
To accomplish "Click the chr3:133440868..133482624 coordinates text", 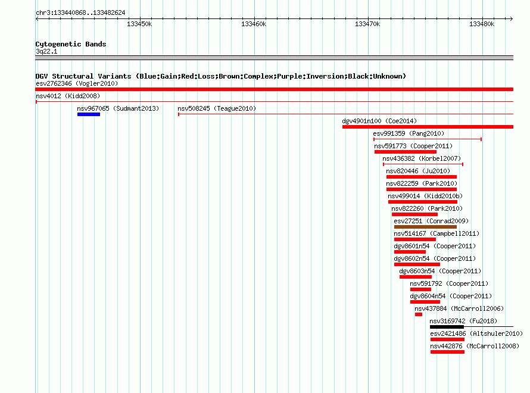I will point(80,13).
